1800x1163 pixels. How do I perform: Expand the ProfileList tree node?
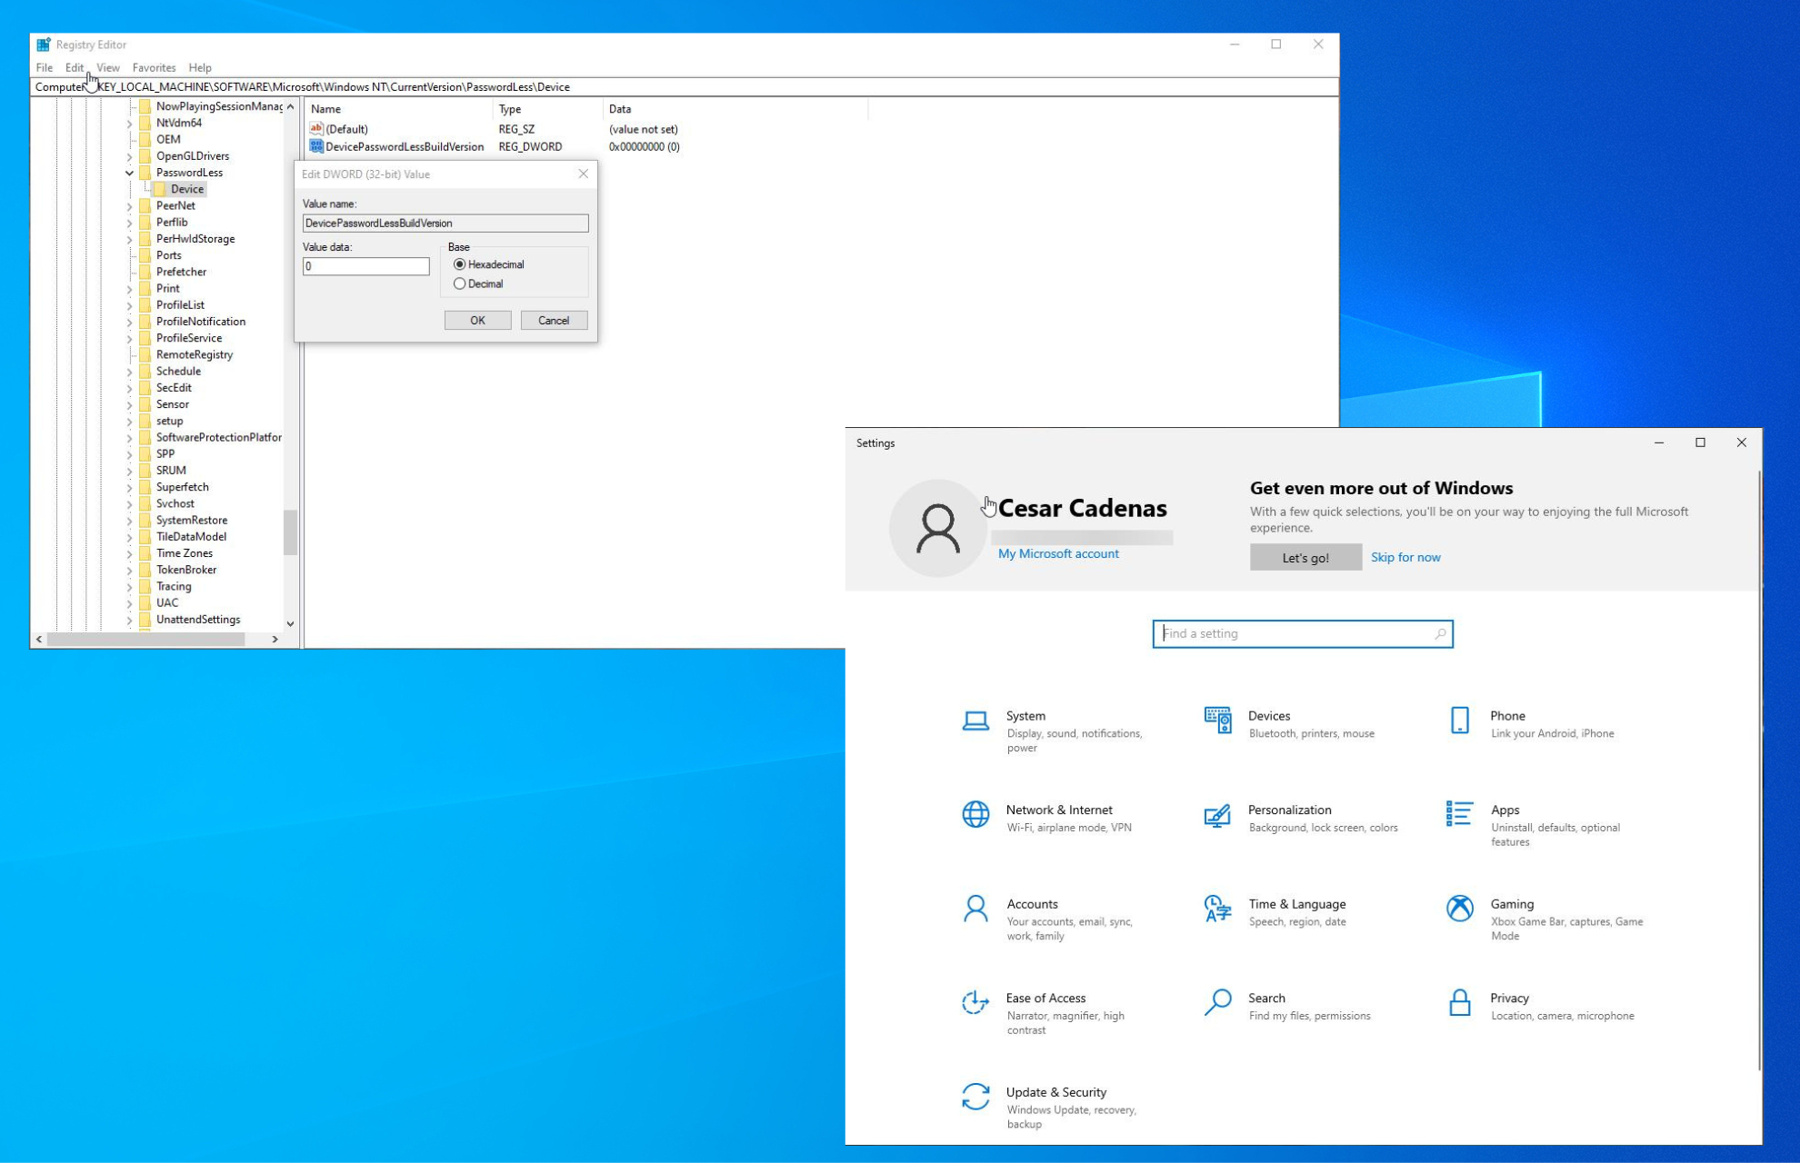click(129, 305)
